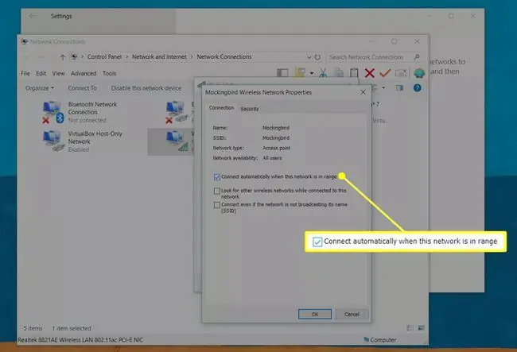Image resolution: width=517 pixels, height=352 pixels.
Task: Select the Connection tab
Action: 221,108
